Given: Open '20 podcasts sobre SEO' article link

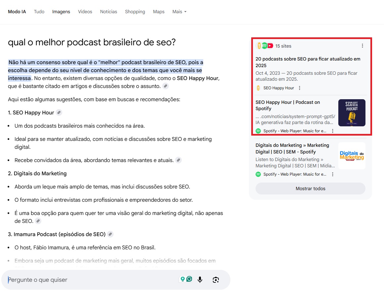Looking at the screenshot, I should pyautogui.click(x=308, y=62).
